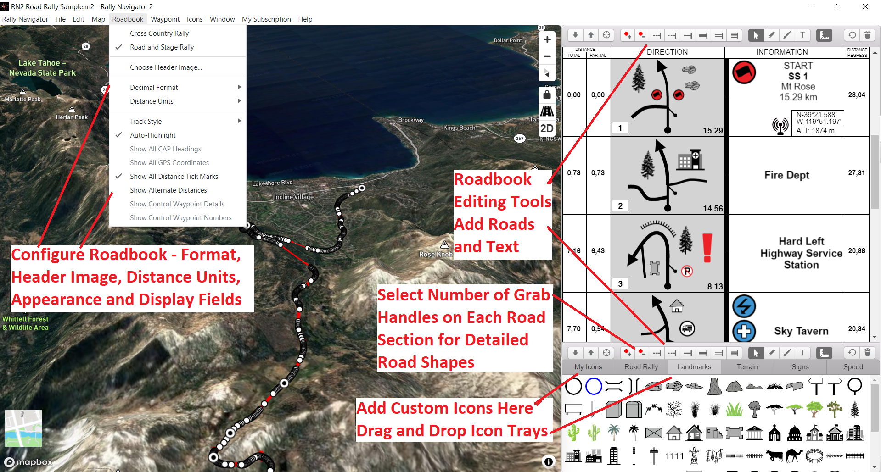Pick the factory icon in the icon tray
Screen dimensions: 881x472
[594, 455]
